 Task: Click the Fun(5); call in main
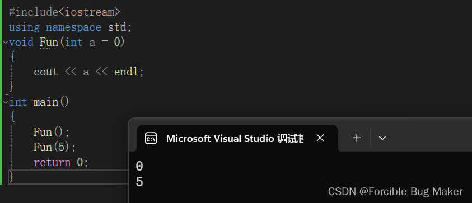click(54, 148)
